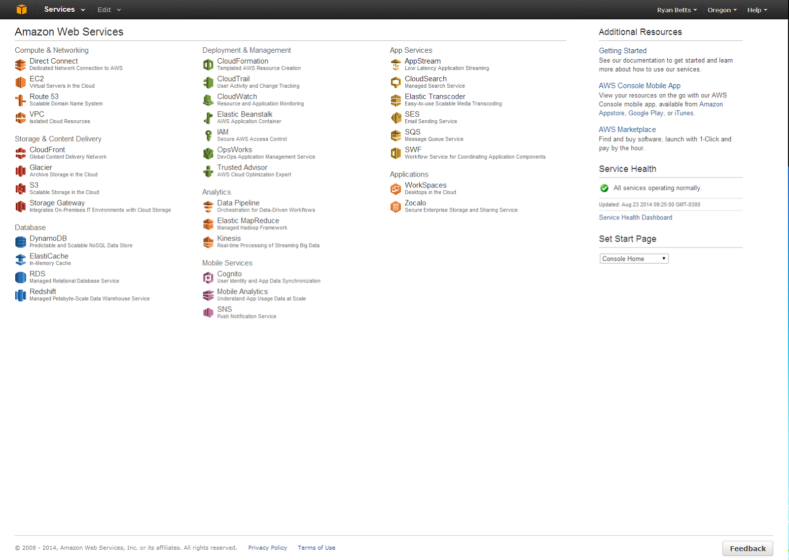Click the OpsWorks icon
Image resolution: width=789 pixels, height=560 pixels.
209,153
